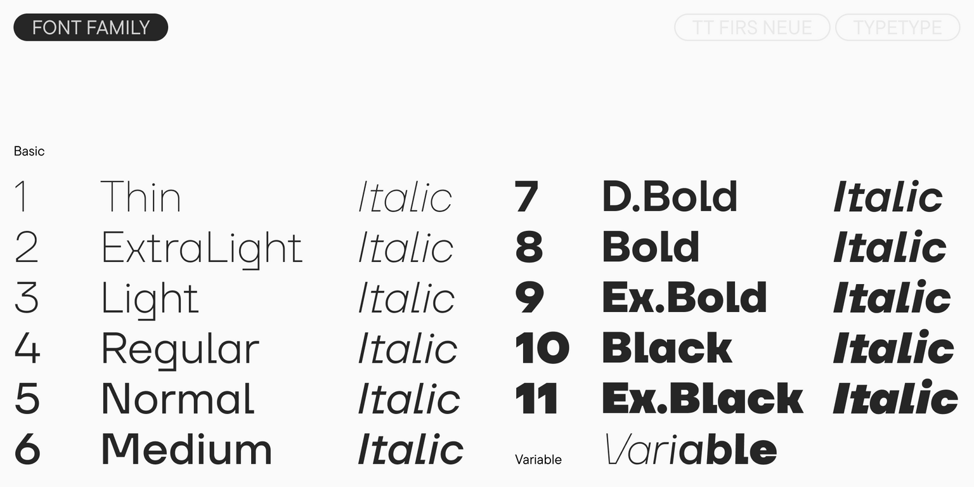Pick the Regular font weight
This screenshot has width=974, height=487.
180,349
